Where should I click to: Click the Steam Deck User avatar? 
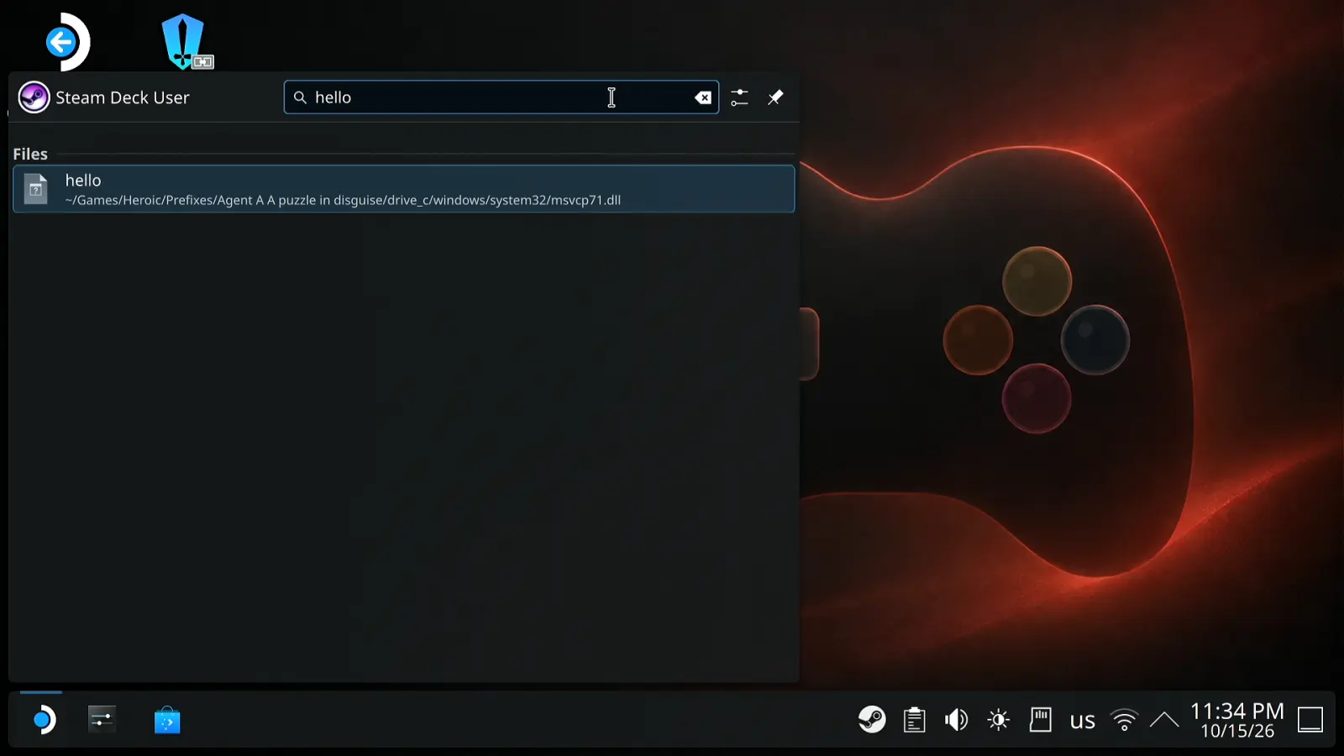(x=34, y=97)
